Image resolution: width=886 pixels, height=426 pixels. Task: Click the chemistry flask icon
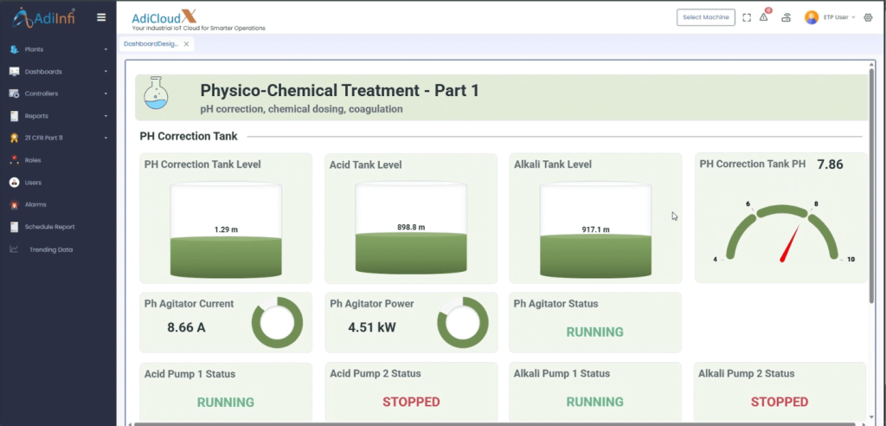(x=156, y=94)
